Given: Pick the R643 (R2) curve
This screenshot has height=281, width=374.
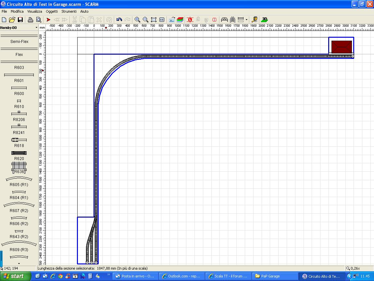Looking at the screenshot, I should coord(19,234).
